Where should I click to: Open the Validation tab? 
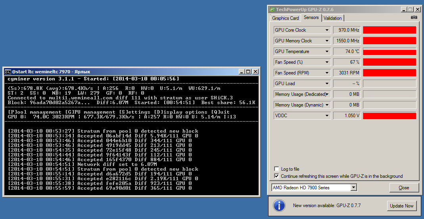pos(333,18)
